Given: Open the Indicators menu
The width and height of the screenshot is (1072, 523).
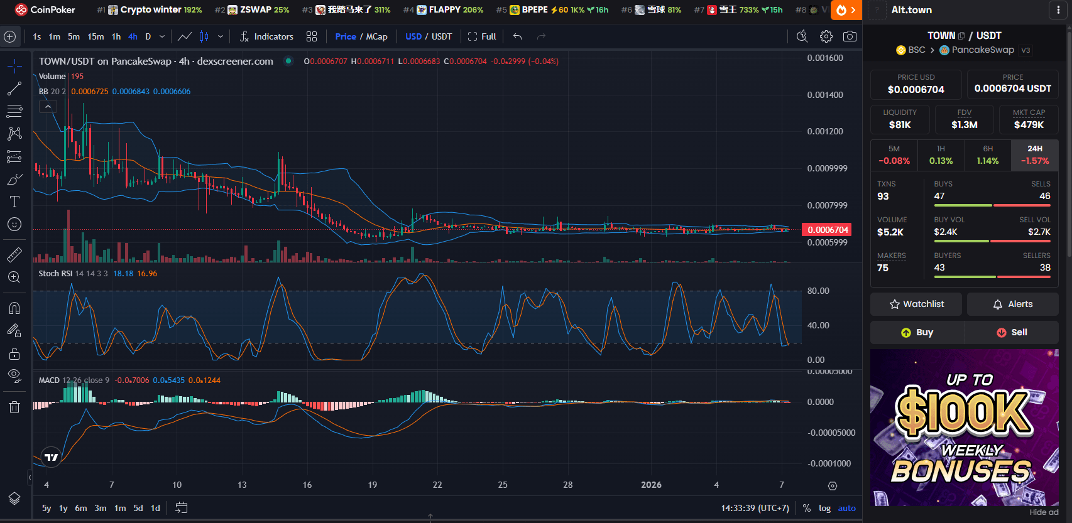Looking at the screenshot, I should [266, 36].
